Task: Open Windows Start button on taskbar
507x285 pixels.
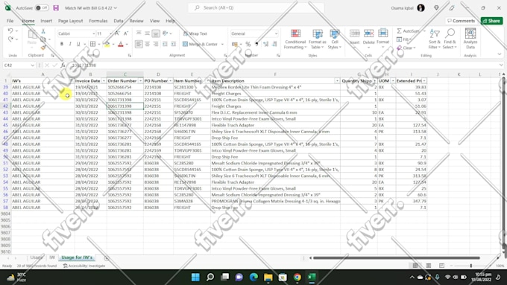Action: pos(195,277)
